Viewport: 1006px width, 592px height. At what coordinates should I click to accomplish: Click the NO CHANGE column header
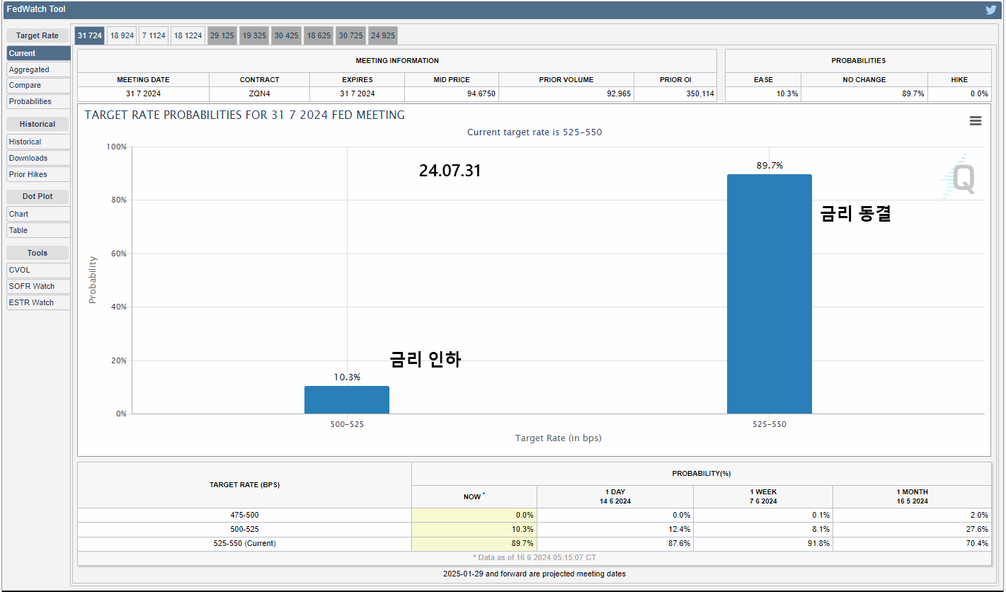tap(864, 79)
